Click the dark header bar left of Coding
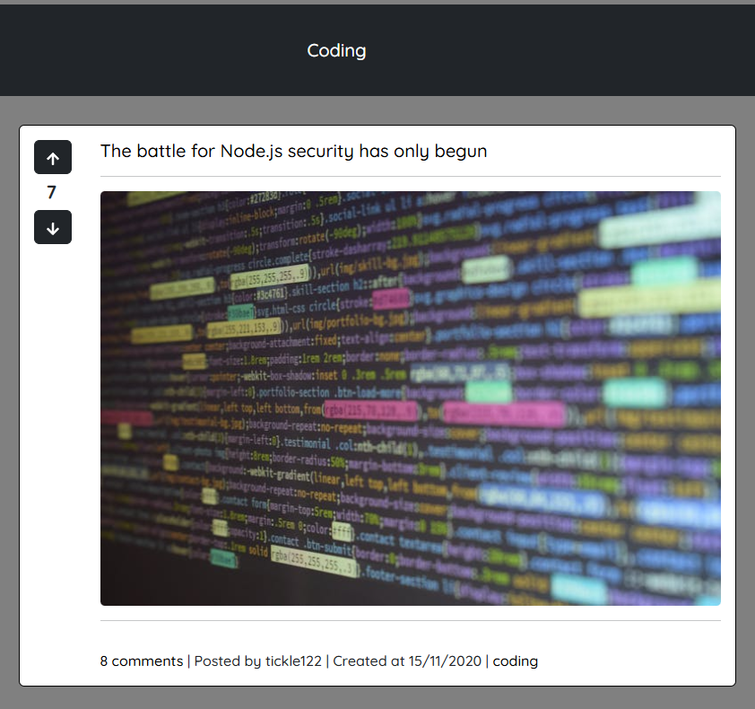The height and width of the screenshot is (709, 755). point(135,50)
